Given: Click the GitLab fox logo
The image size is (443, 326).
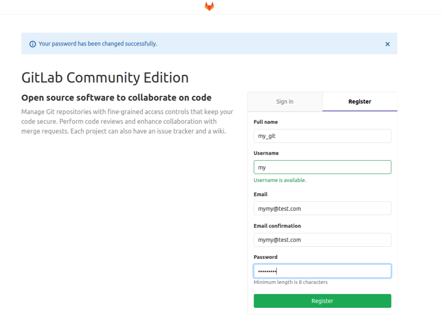Looking at the screenshot, I should tap(209, 8).
